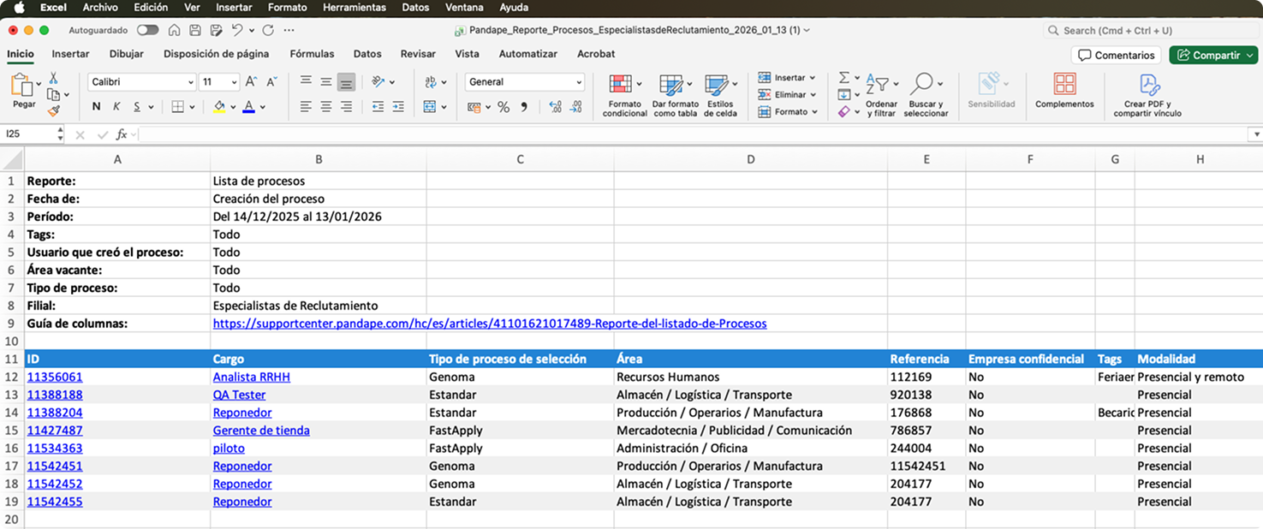Screen dimensions: 1263x529
Task: Open the font name dropdown
Action: (141, 82)
